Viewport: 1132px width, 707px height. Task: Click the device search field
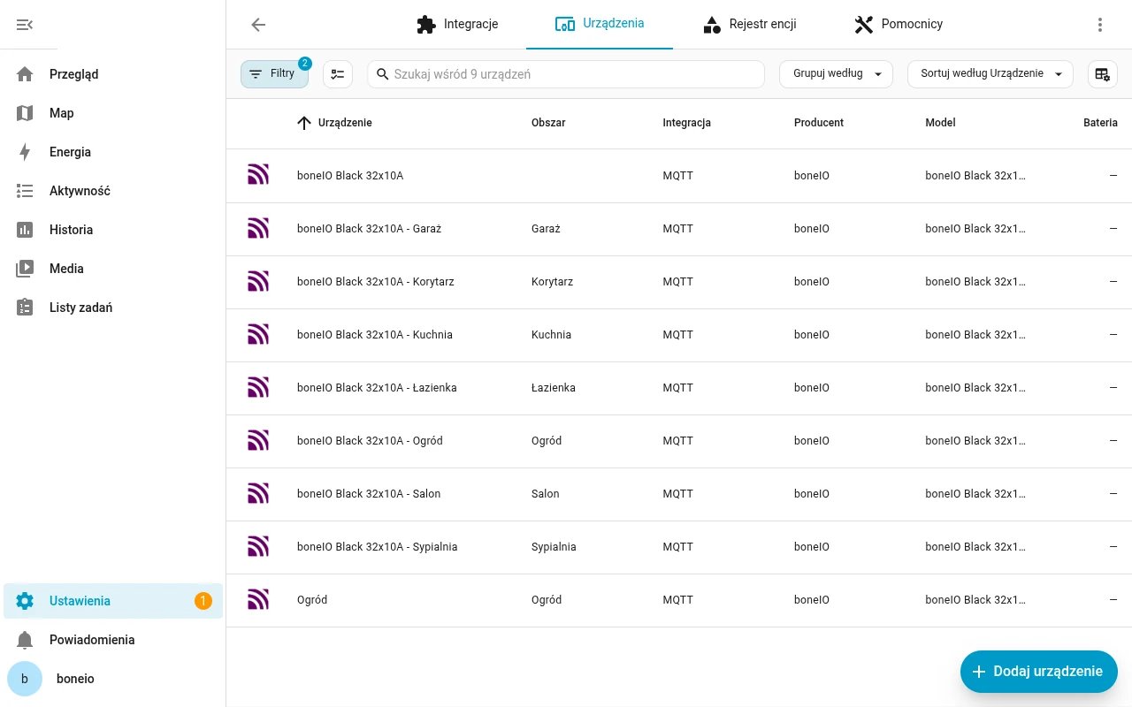coord(566,74)
